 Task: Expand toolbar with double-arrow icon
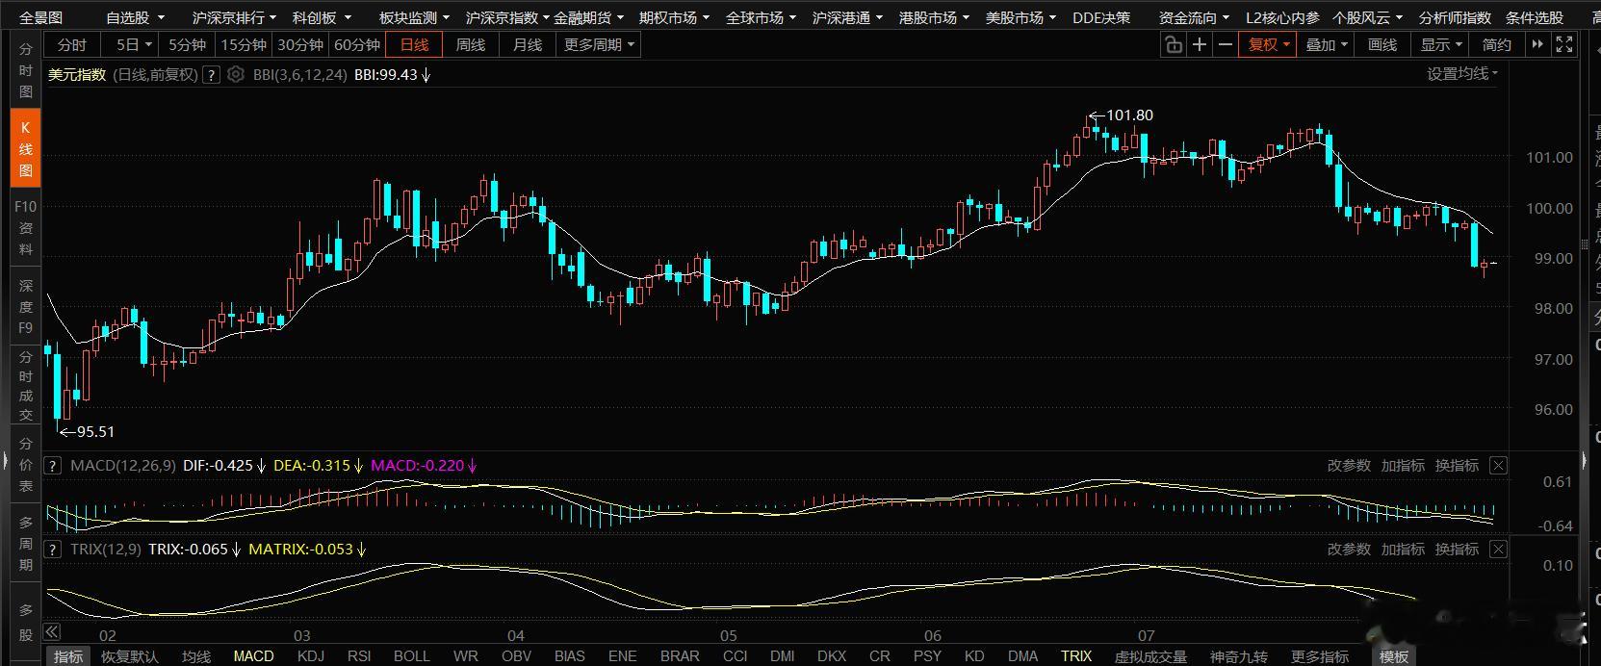(1537, 44)
